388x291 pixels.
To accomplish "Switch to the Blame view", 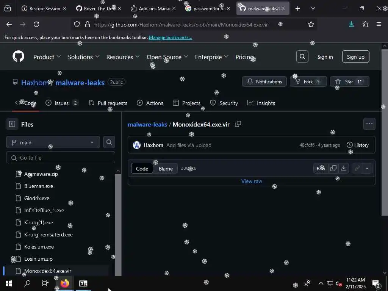I will 166,169.
